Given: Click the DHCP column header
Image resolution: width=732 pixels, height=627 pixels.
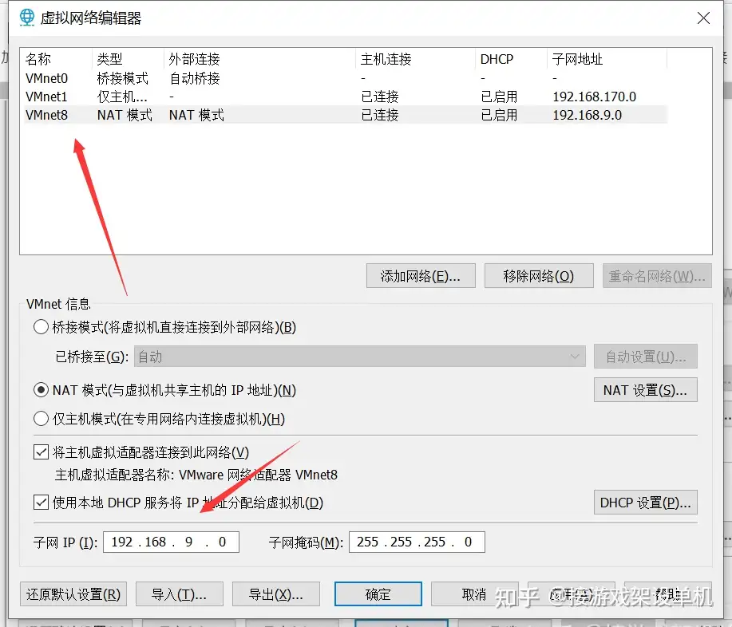Looking at the screenshot, I should click(x=511, y=59).
